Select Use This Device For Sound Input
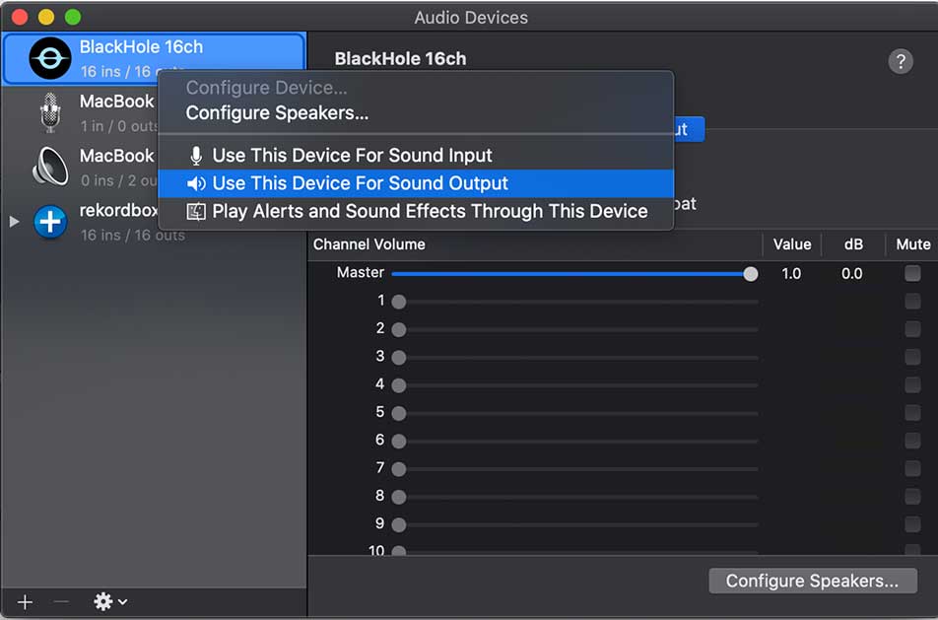This screenshot has height=620, width=938. tap(352, 156)
